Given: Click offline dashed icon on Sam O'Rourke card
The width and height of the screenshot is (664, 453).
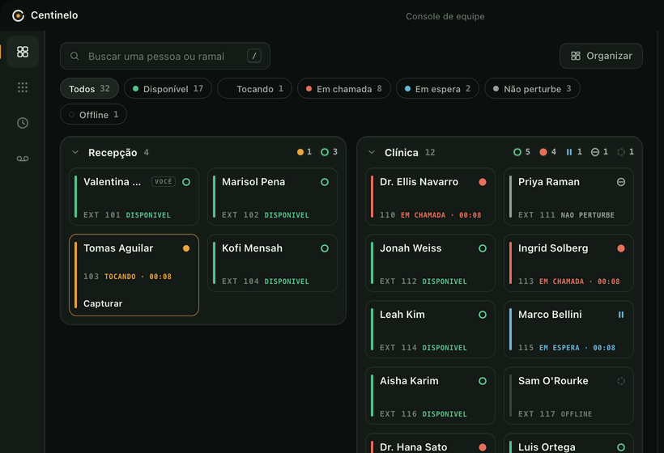Looking at the screenshot, I should [621, 381].
